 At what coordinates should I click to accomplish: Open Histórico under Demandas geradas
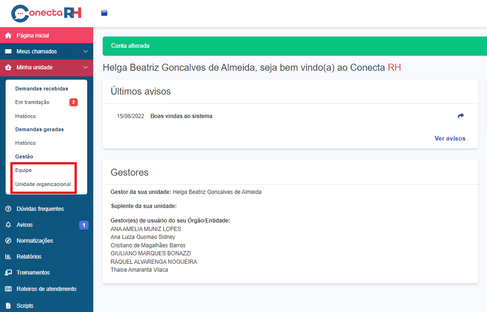click(x=25, y=143)
